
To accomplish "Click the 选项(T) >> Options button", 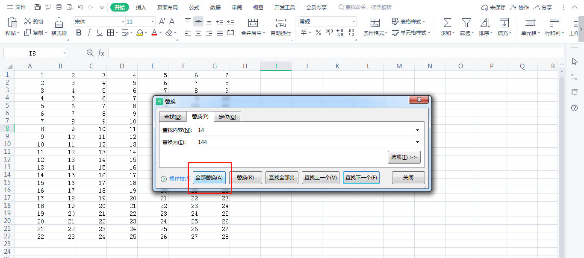I will 404,157.
